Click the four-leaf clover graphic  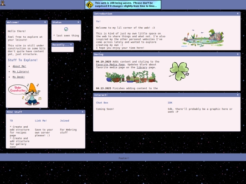tap(179, 71)
